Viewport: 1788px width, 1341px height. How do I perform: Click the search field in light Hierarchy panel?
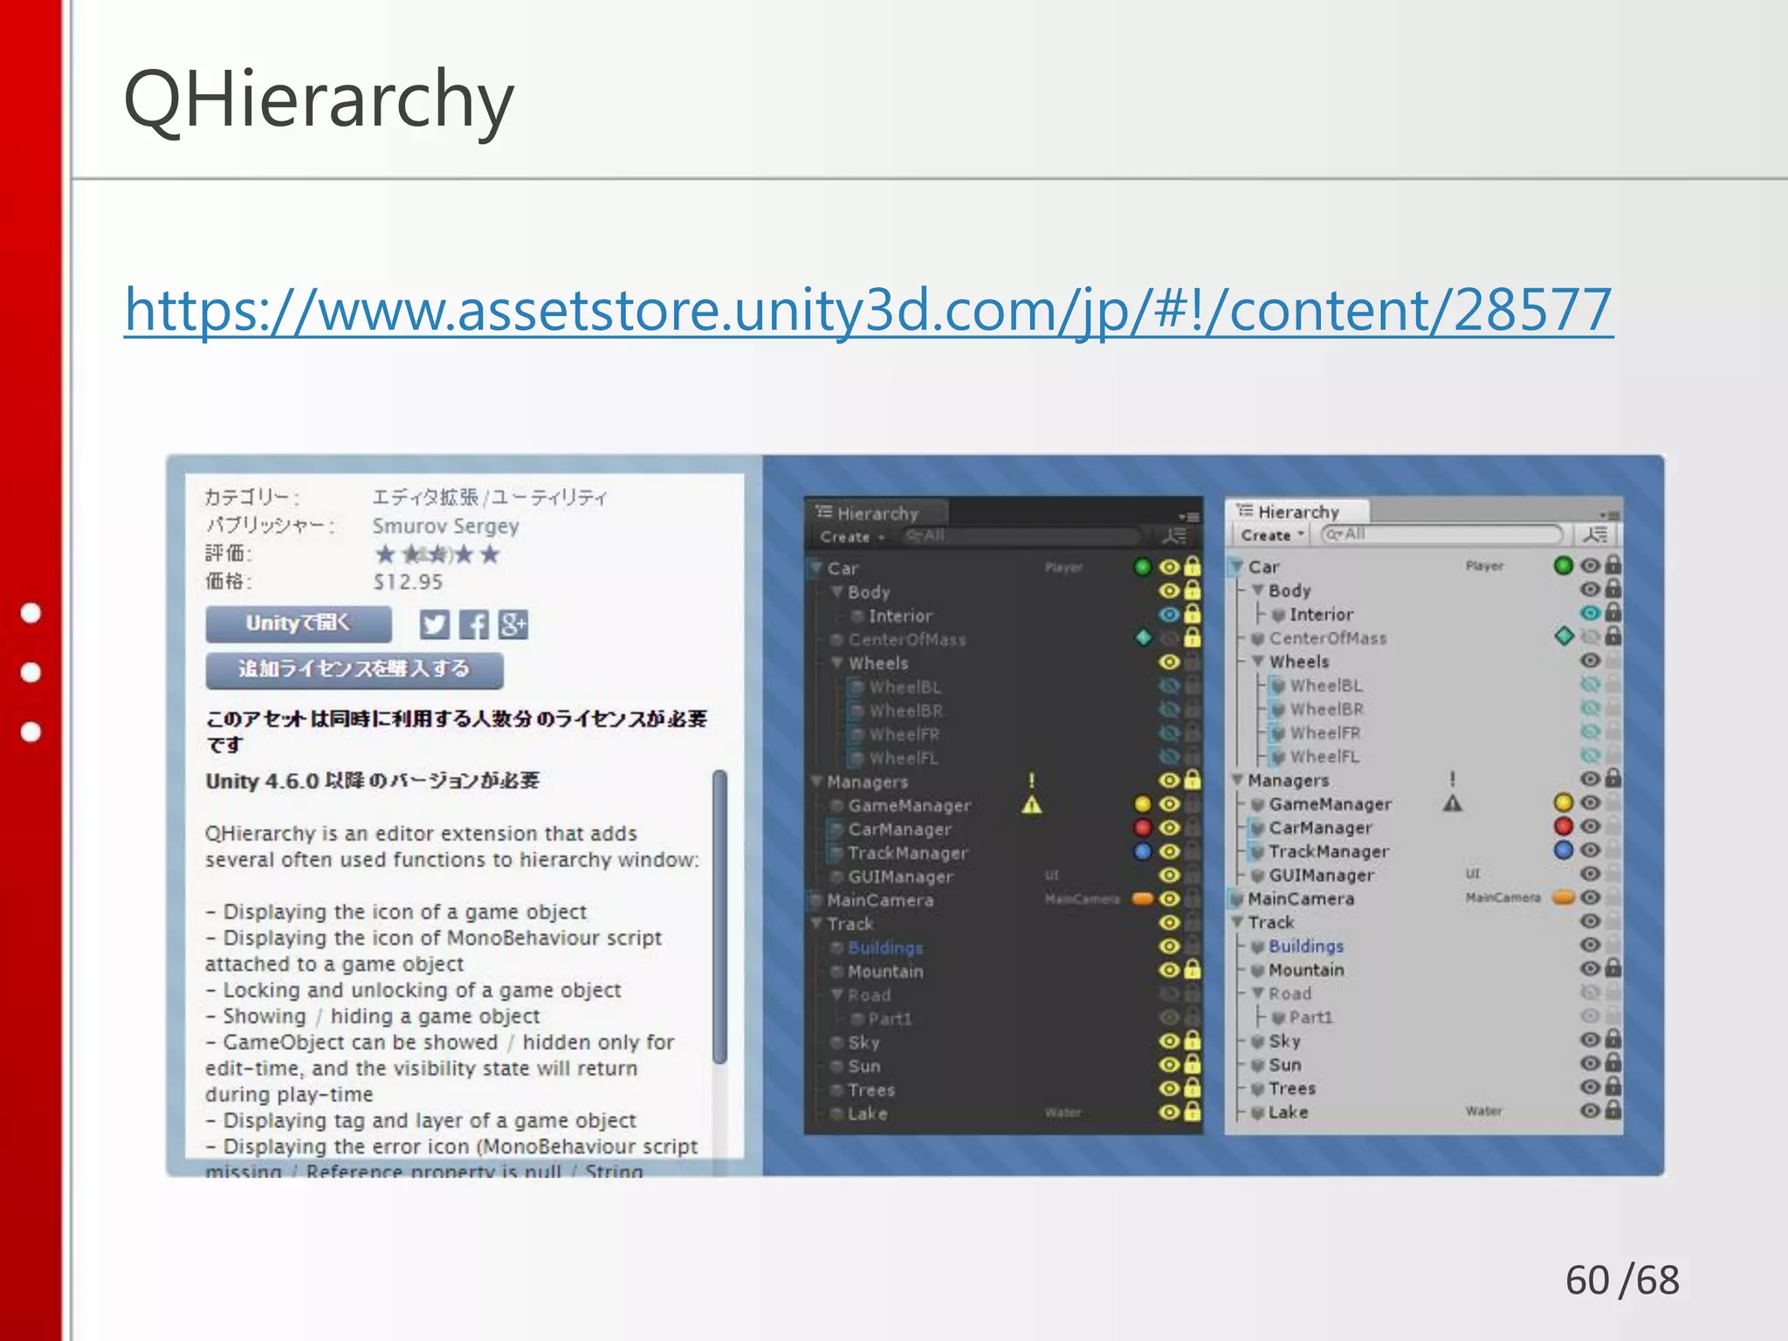1442,533
